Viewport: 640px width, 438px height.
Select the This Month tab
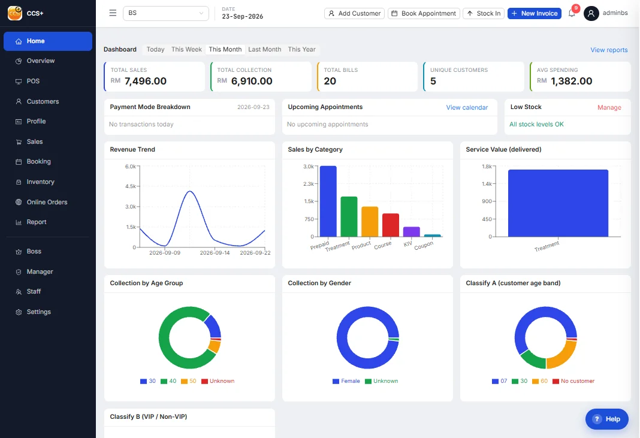(225, 49)
